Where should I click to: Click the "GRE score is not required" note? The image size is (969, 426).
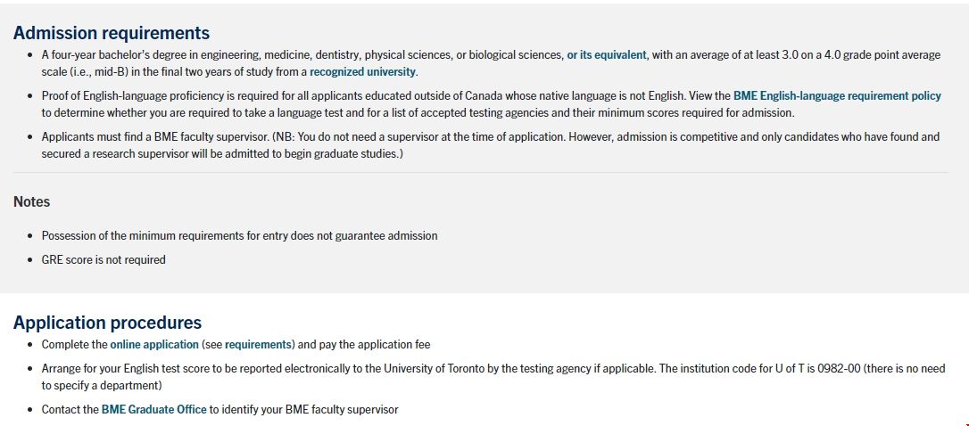(104, 260)
